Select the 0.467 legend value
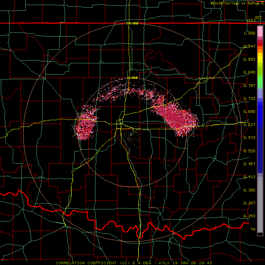Viewport: 265px width, 265px height. click(249, 164)
